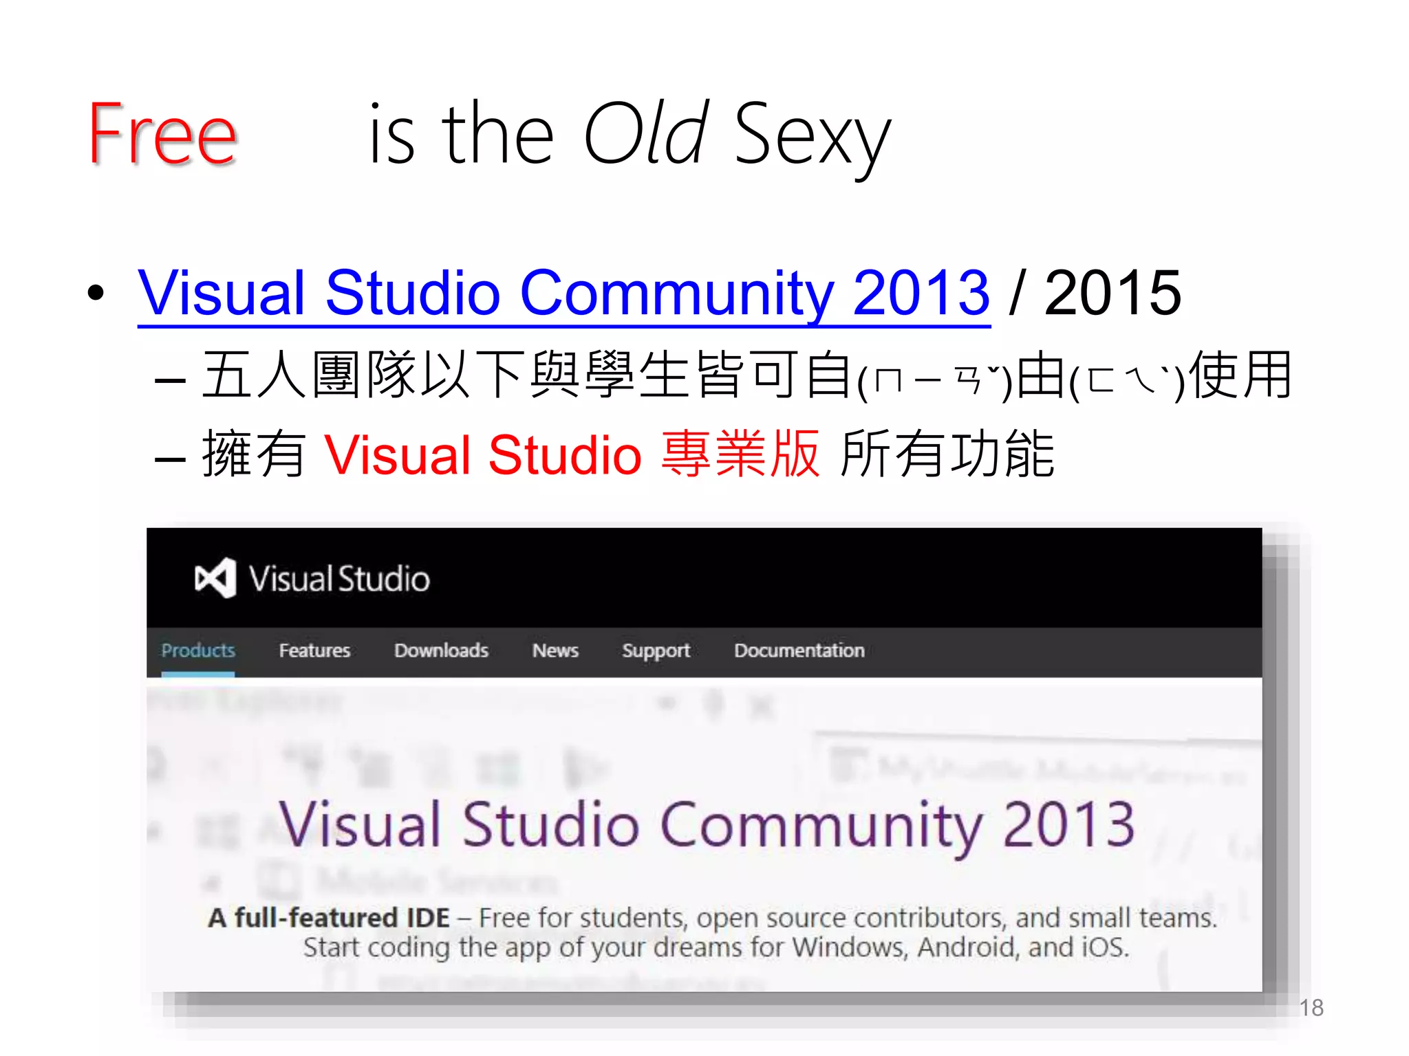
Task: Go to the Downloads menu item
Action: (441, 650)
